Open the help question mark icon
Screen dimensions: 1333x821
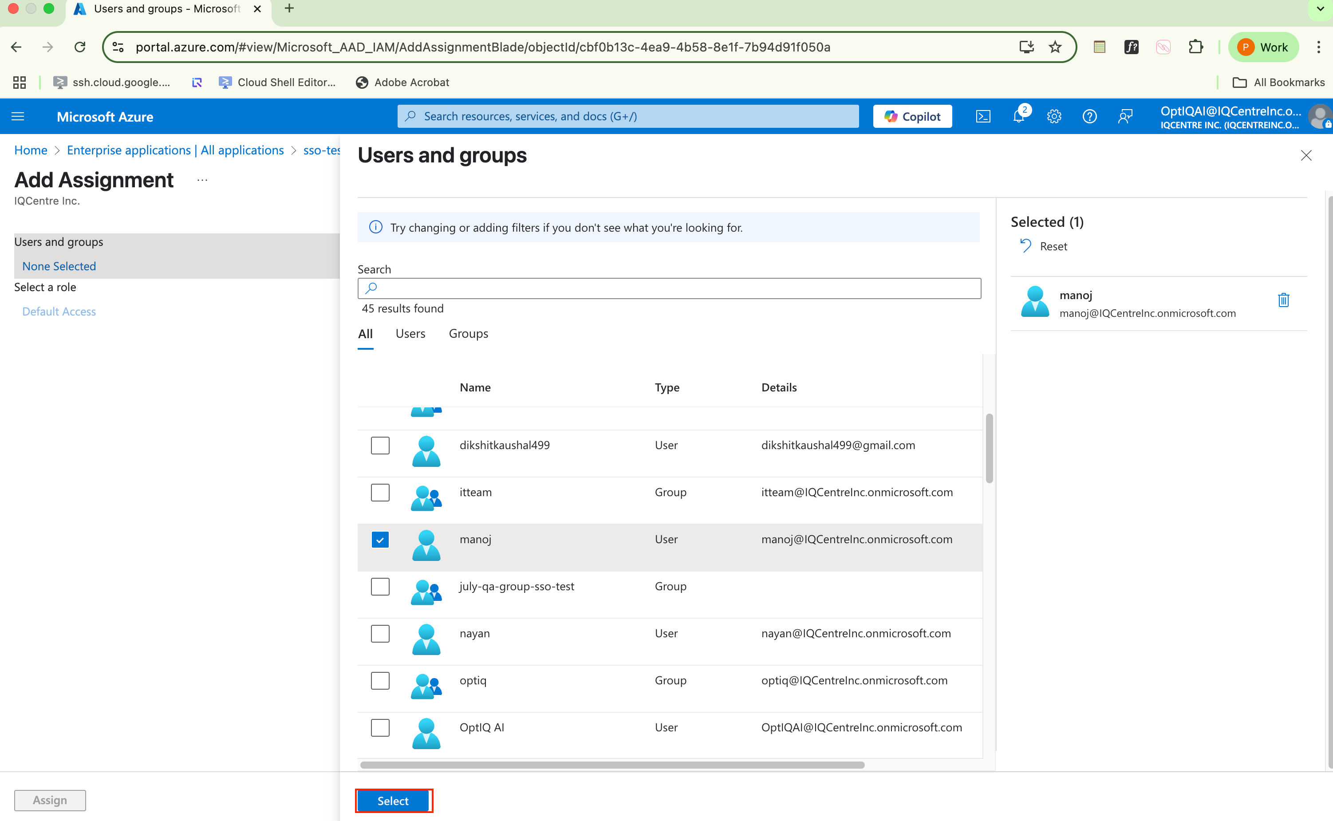tap(1089, 116)
